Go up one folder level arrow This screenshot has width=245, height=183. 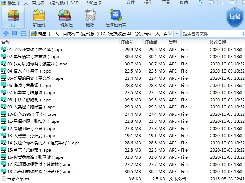[x=6, y=33]
